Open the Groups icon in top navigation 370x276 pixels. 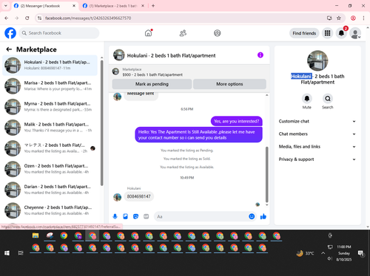coord(218,33)
